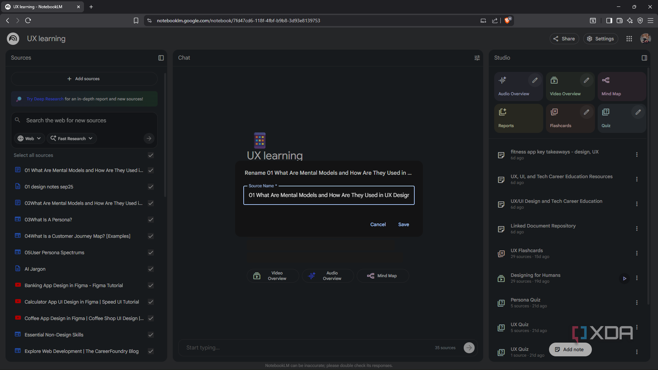Open Brave Leo AI icon

(x=630, y=20)
